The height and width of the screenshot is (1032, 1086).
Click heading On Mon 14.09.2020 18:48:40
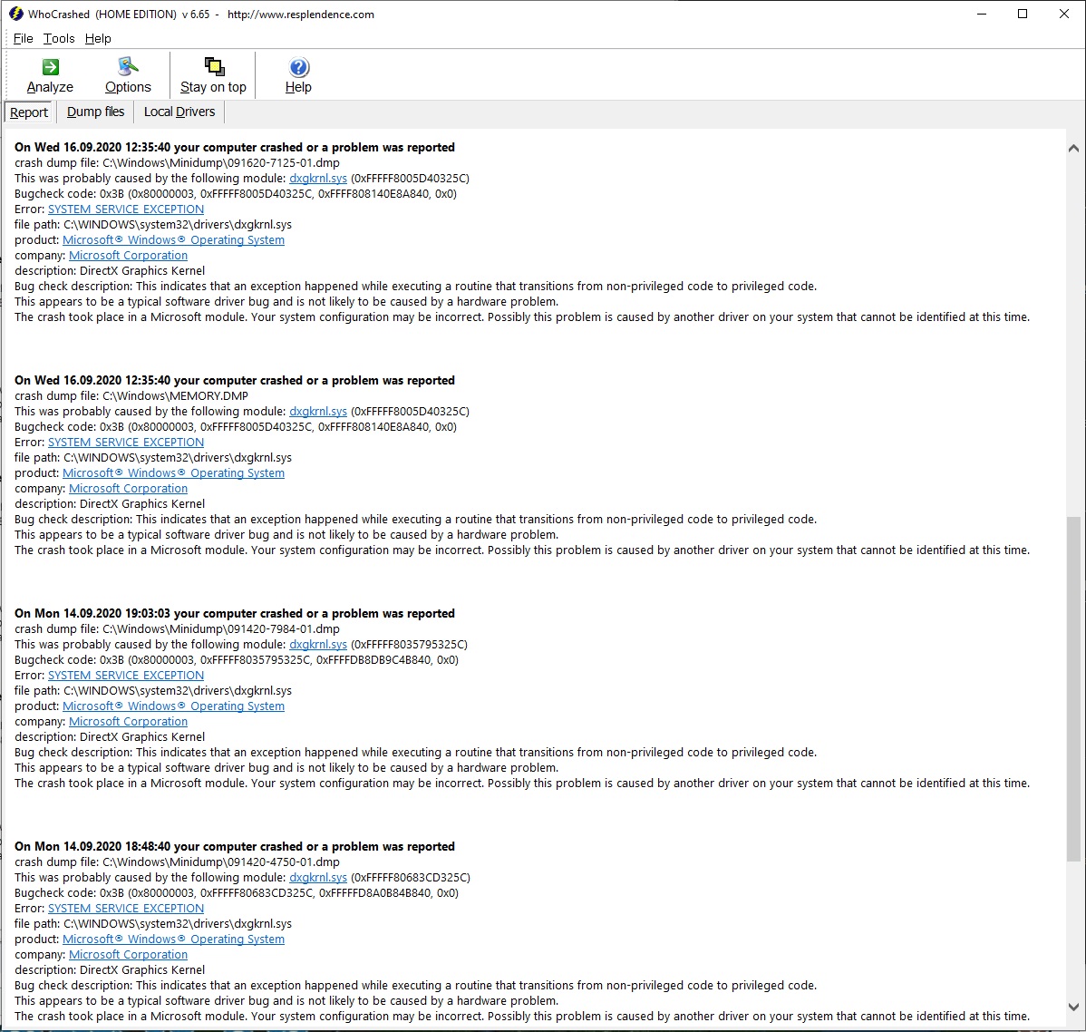pyautogui.click(x=235, y=846)
